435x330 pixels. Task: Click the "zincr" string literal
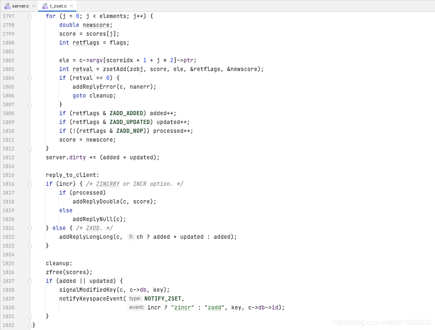pyautogui.click(x=183, y=307)
